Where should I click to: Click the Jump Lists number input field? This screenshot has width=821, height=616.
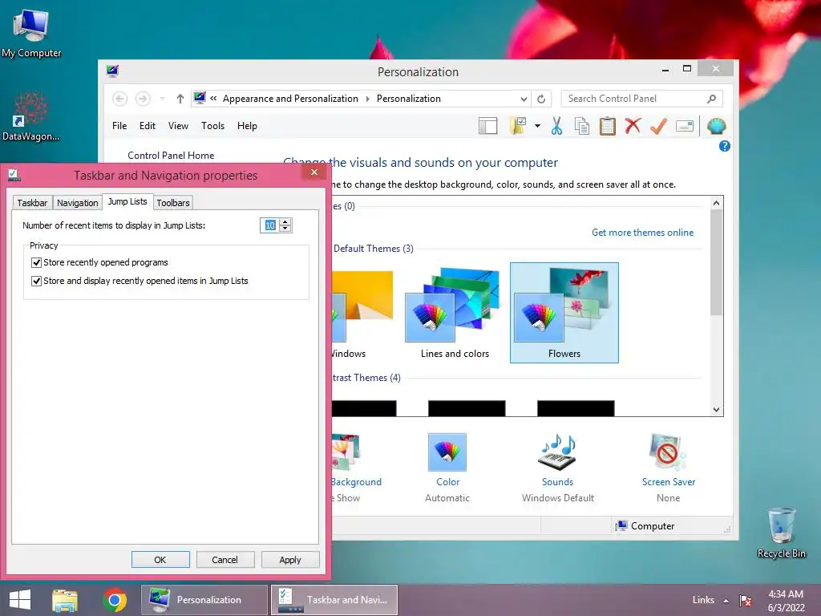[x=269, y=225]
